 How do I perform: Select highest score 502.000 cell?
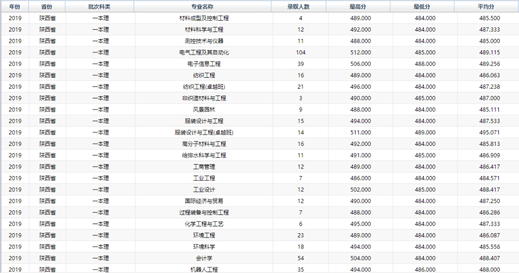360,190
